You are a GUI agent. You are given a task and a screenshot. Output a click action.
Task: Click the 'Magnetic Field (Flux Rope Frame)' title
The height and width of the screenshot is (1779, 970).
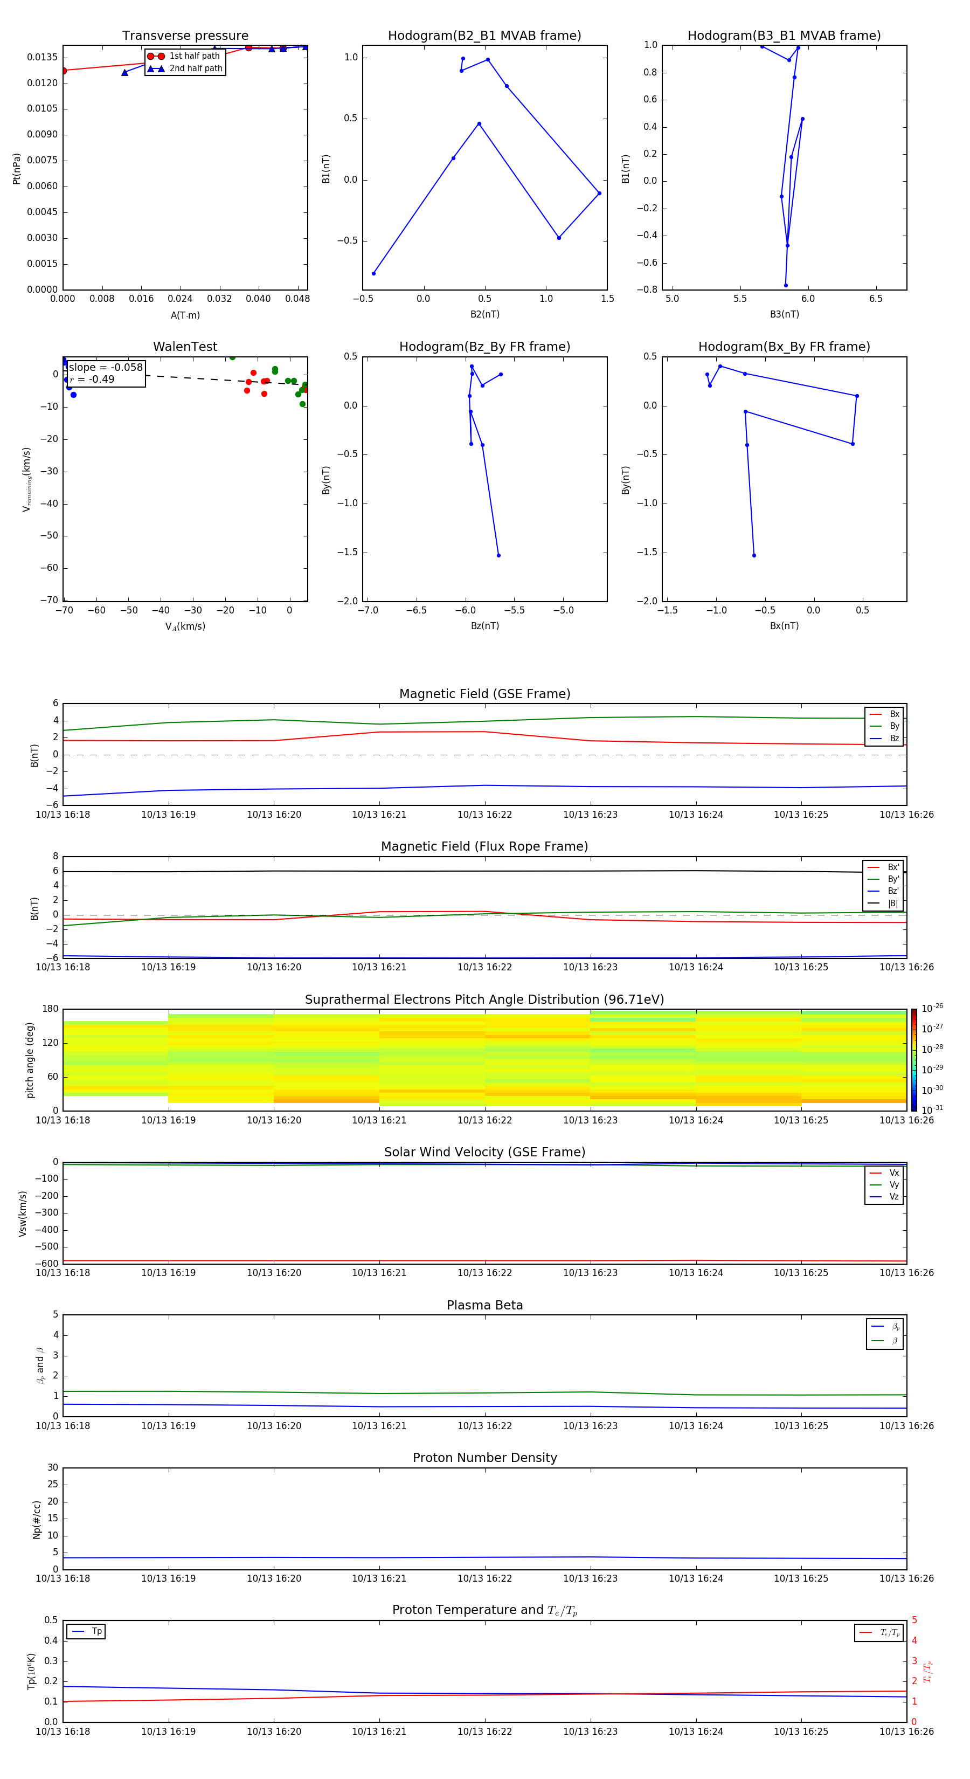pos(484,847)
